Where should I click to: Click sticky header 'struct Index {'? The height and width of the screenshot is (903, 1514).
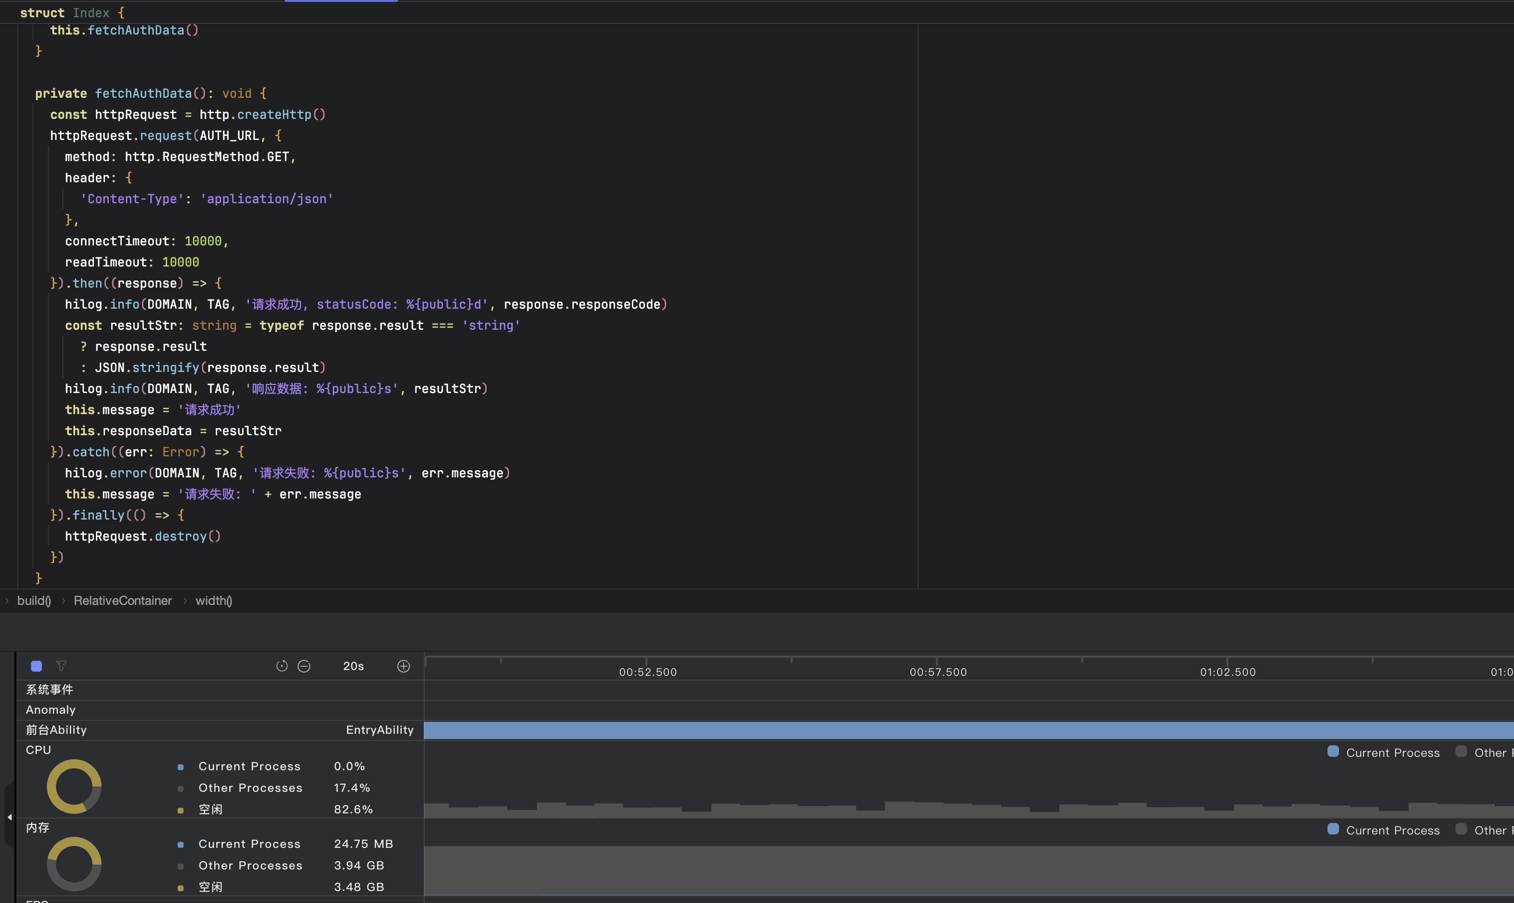point(72,13)
